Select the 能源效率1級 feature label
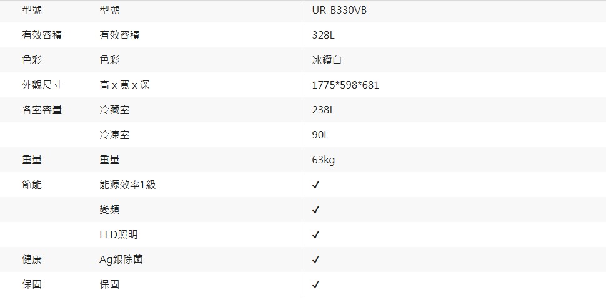 [127, 185]
